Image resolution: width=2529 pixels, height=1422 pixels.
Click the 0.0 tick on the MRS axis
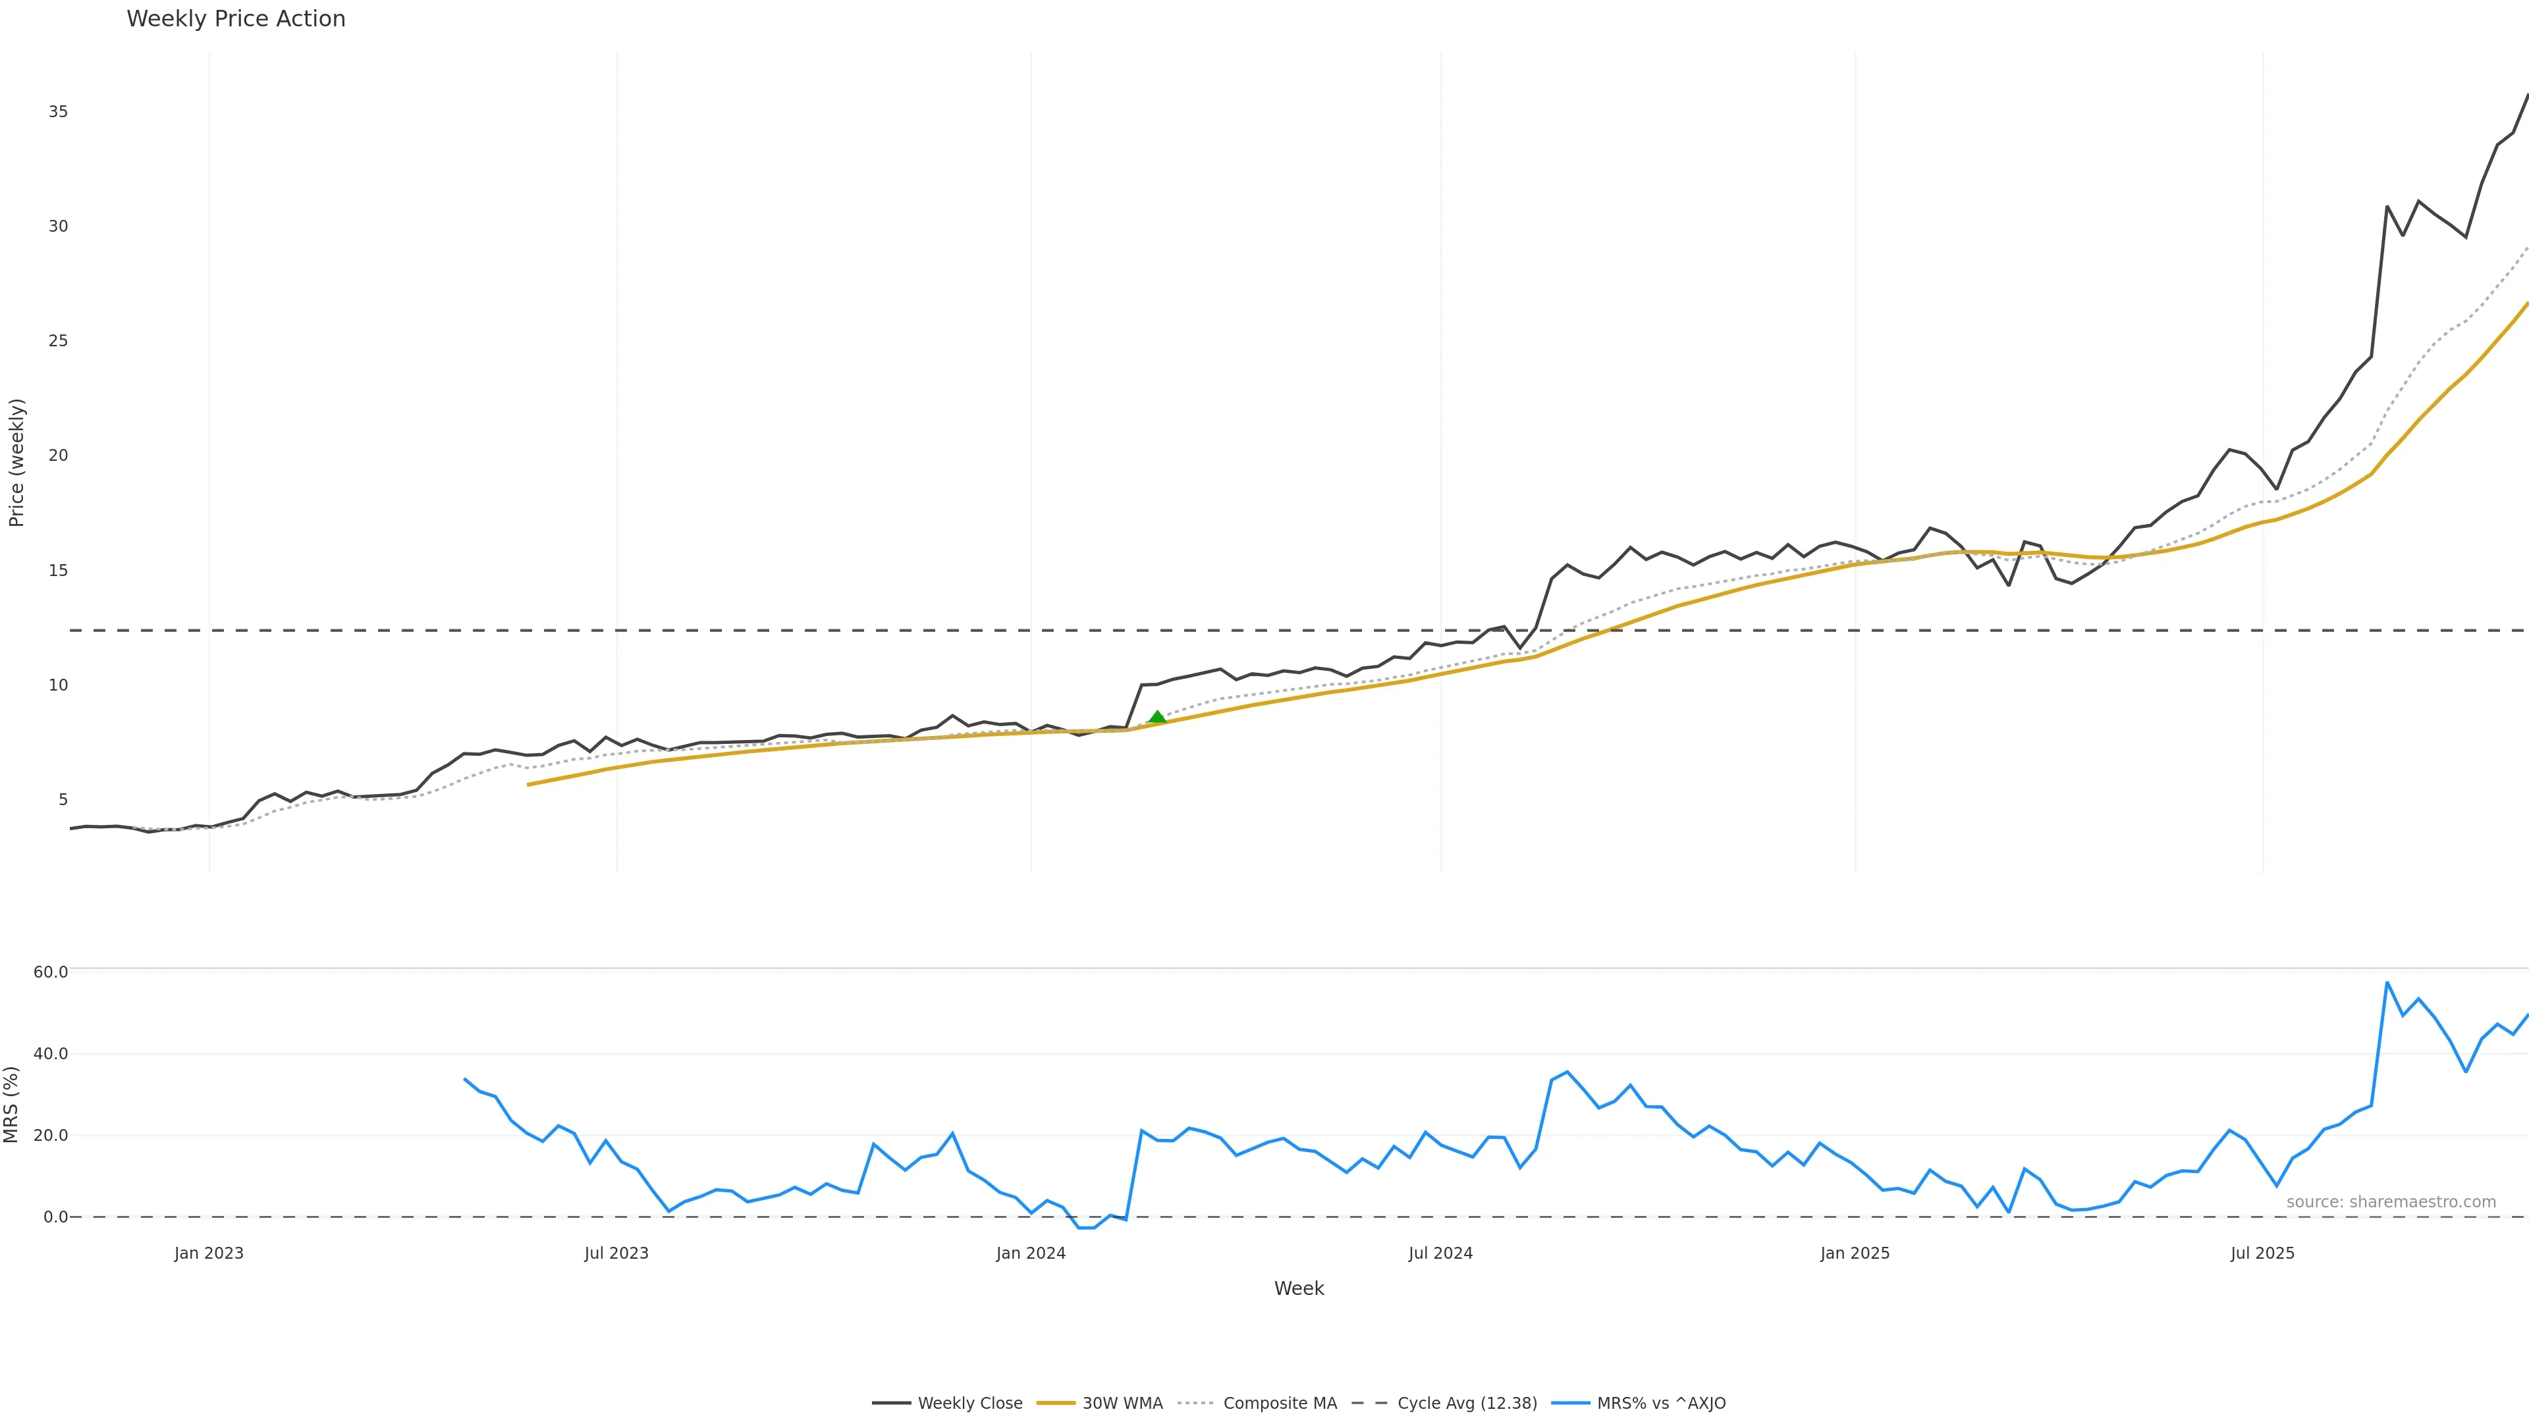tap(55, 1217)
